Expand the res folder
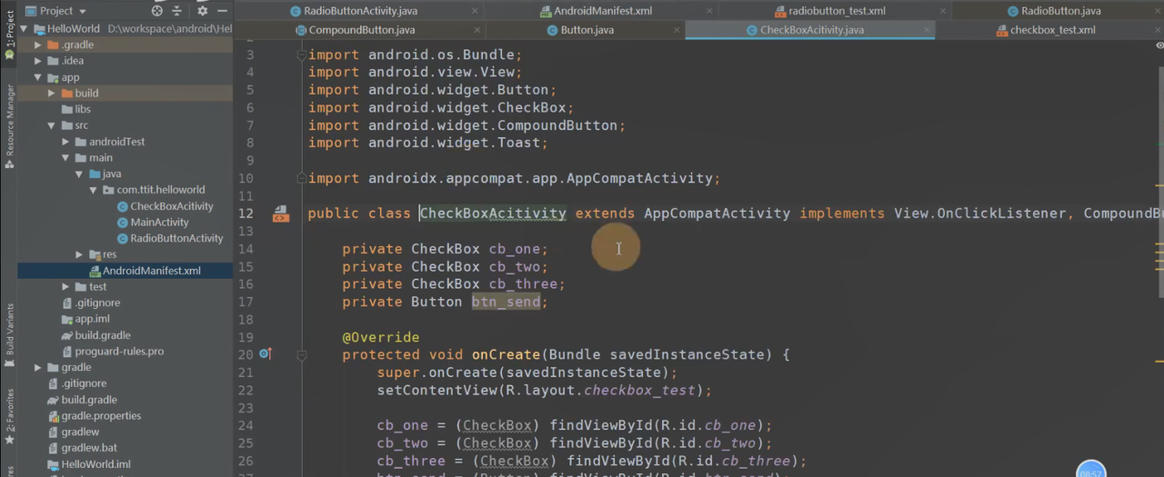 coord(79,255)
